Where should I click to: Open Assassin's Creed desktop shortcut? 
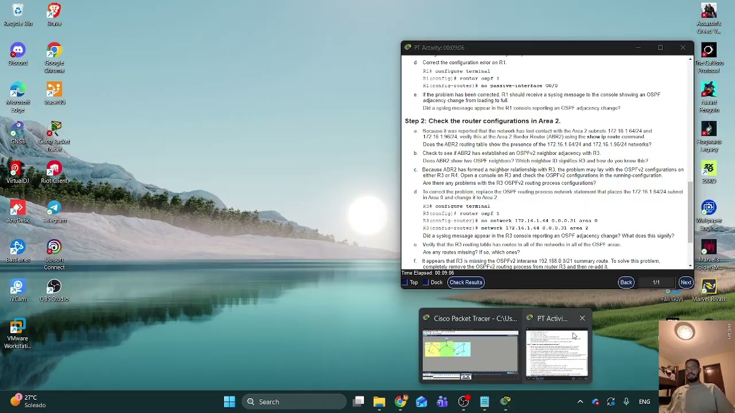pyautogui.click(x=709, y=19)
